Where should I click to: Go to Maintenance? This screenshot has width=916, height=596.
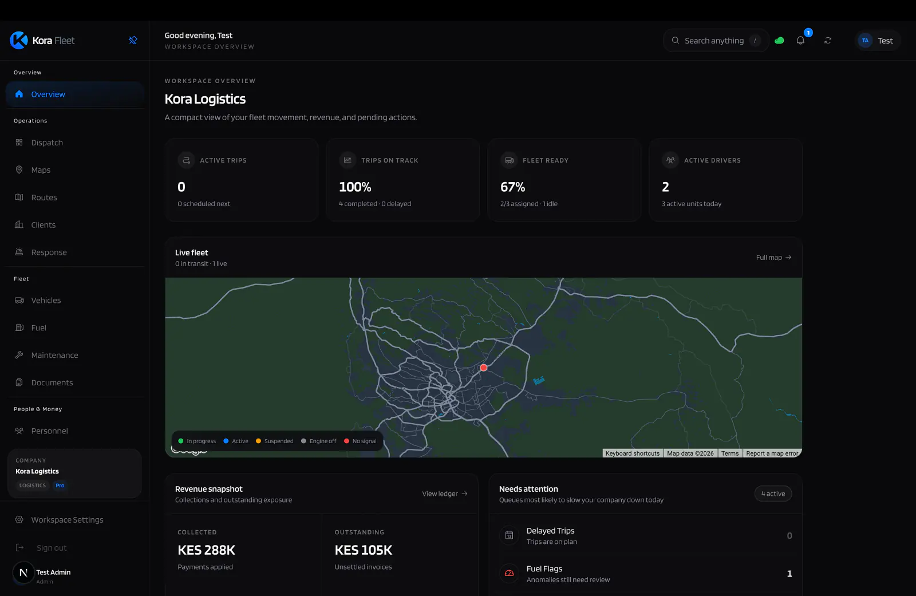pos(75,356)
